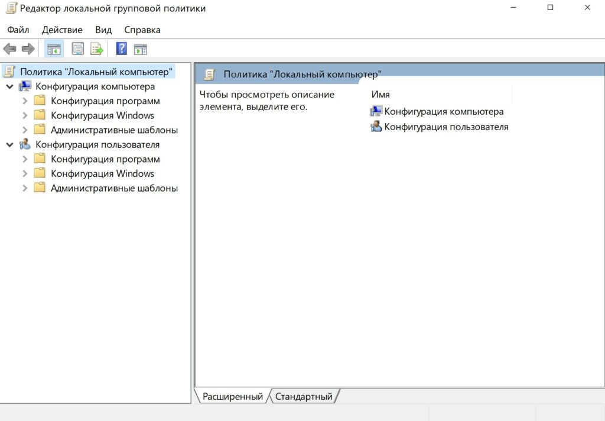Click folder icon of user's Административные шаблоны
Image resolution: width=605 pixels, height=421 pixels.
[40, 188]
